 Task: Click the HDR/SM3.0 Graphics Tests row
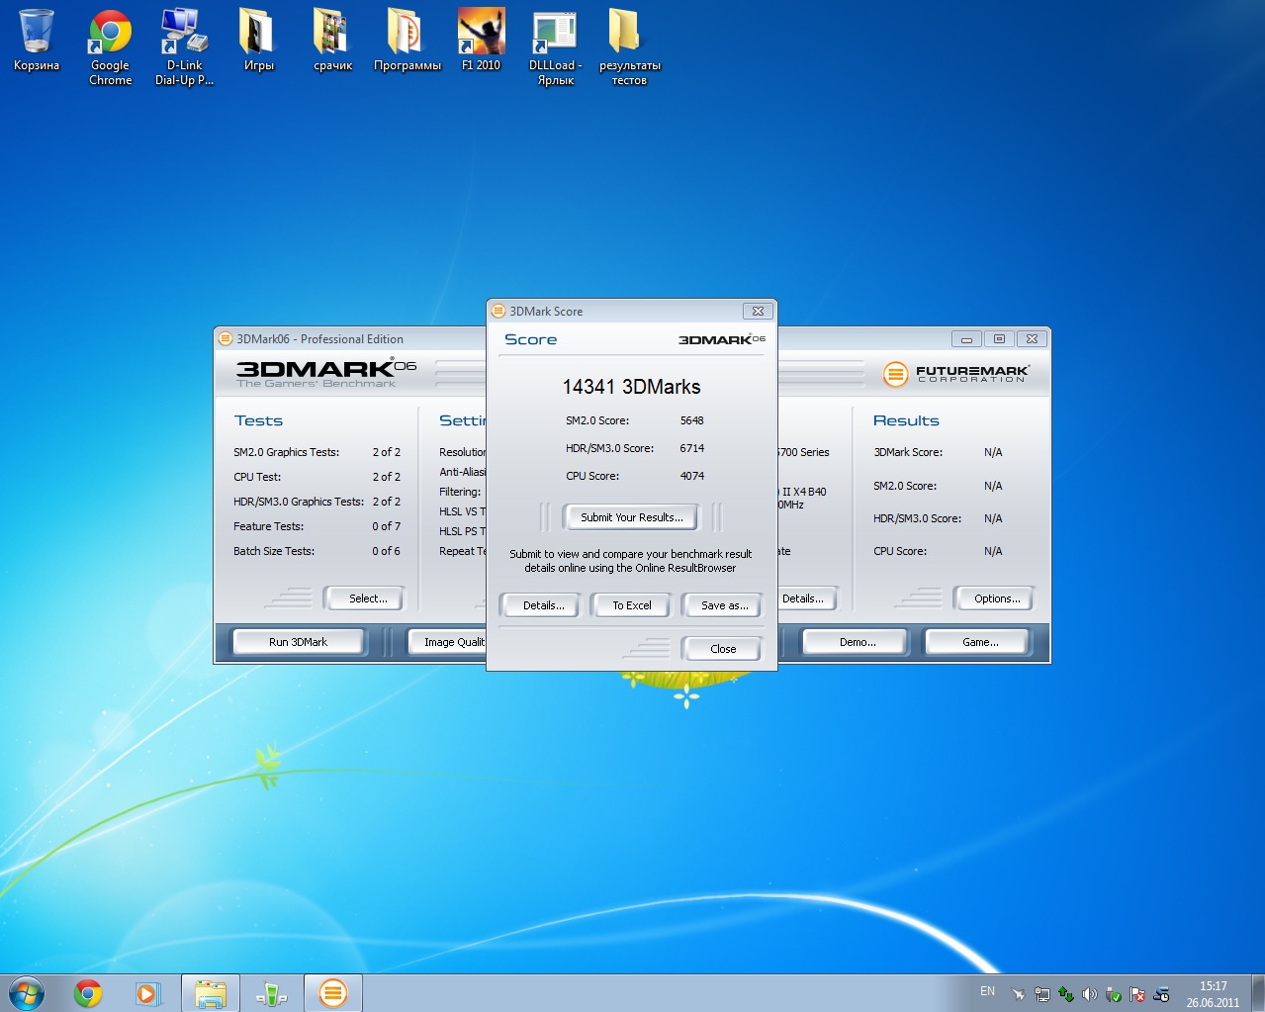pos(316,502)
